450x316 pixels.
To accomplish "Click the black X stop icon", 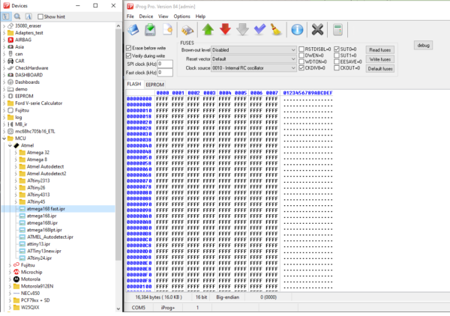I will (317, 29).
